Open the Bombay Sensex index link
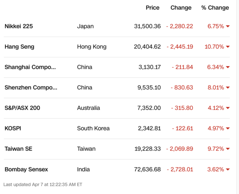The image size is (239, 194). (x=26, y=169)
